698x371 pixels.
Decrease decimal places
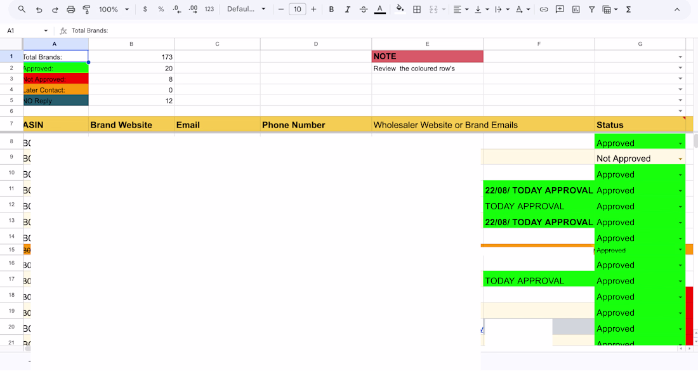click(177, 9)
